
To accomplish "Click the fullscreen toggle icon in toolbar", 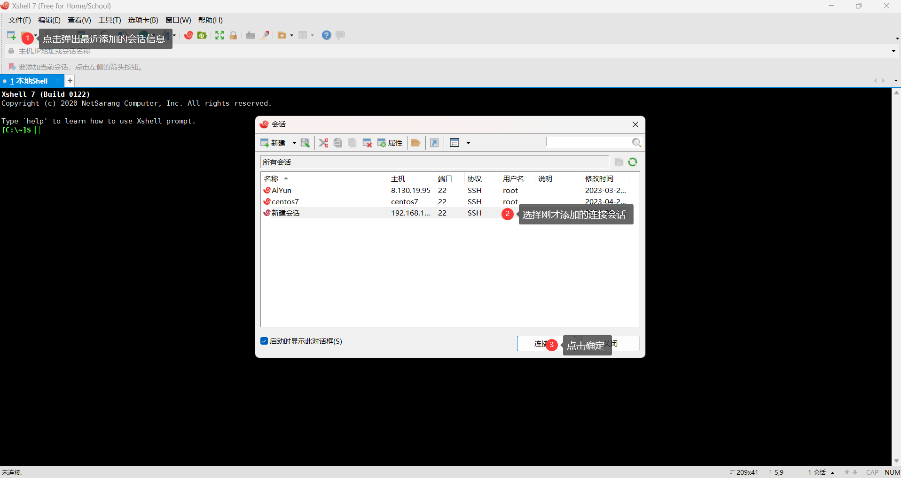I will (219, 35).
